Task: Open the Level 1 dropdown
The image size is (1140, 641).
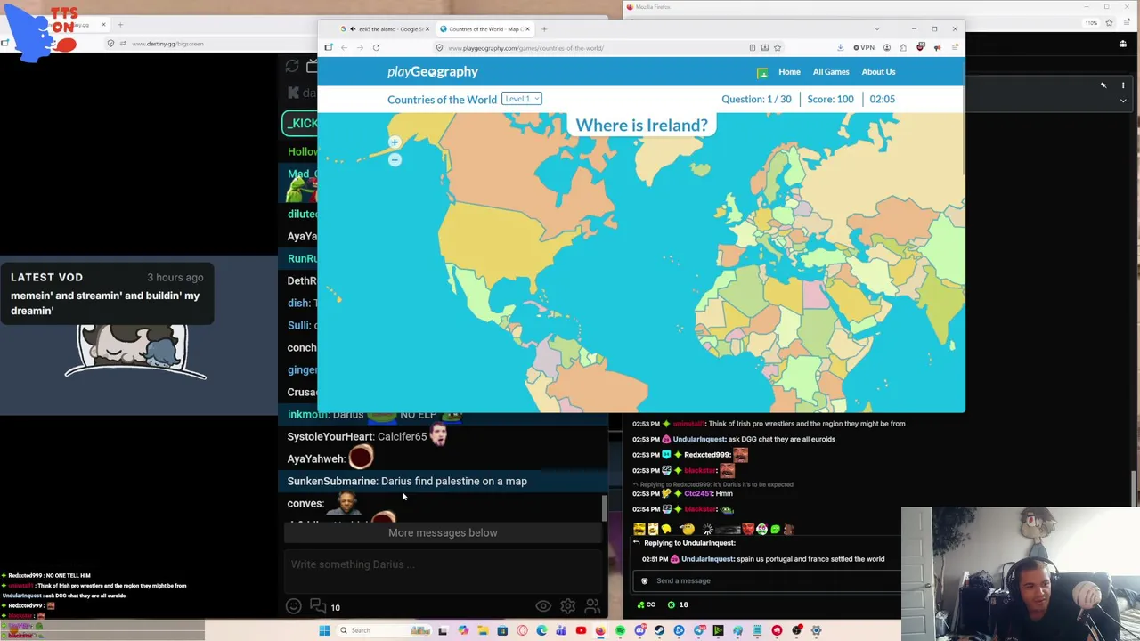Action: 522,99
